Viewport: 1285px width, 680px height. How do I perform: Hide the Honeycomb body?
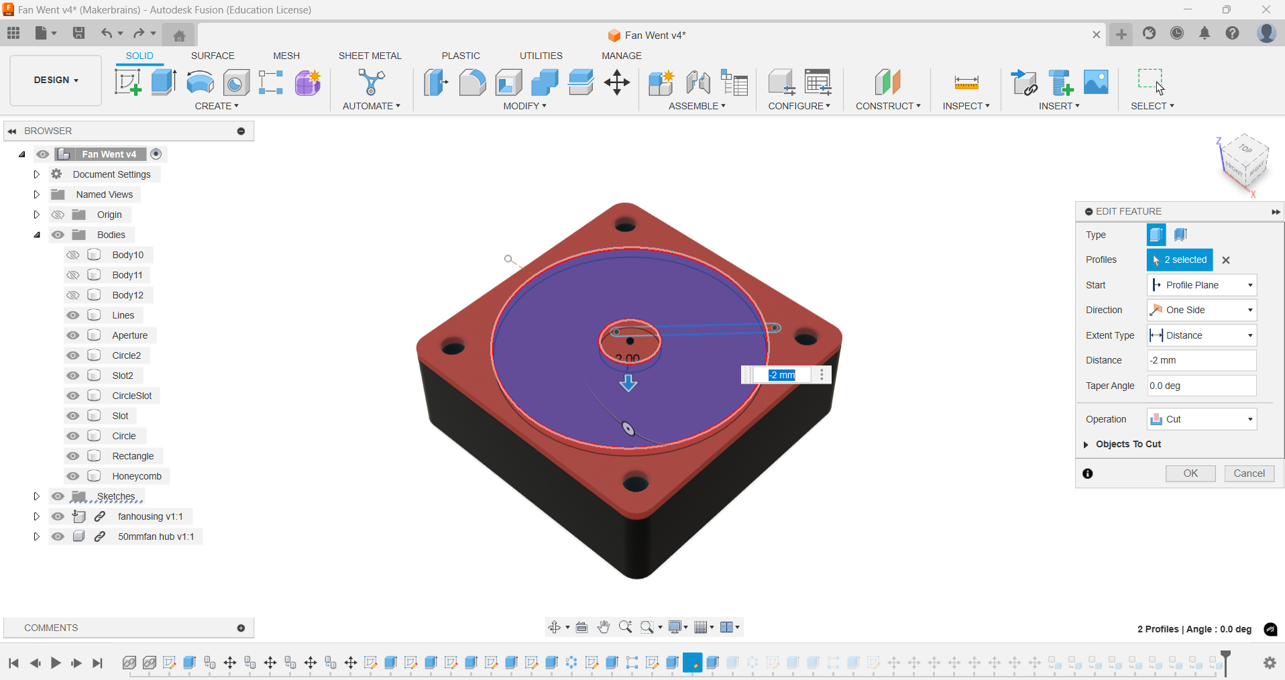(x=73, y=476)
